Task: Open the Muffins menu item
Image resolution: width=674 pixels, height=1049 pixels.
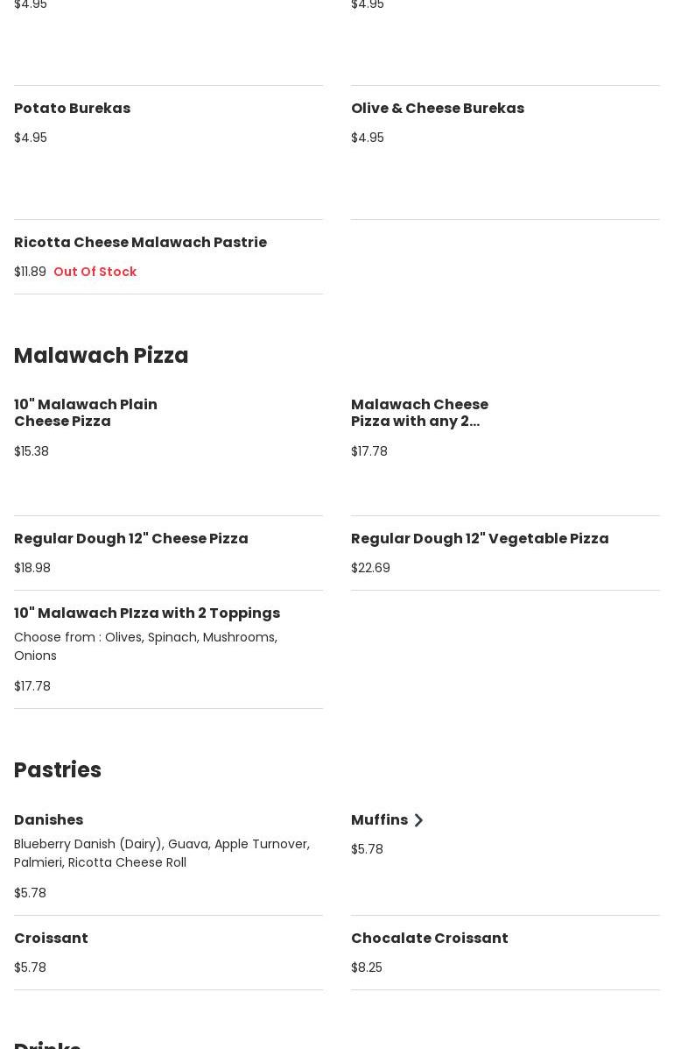Action: click(x=379, y=820)
